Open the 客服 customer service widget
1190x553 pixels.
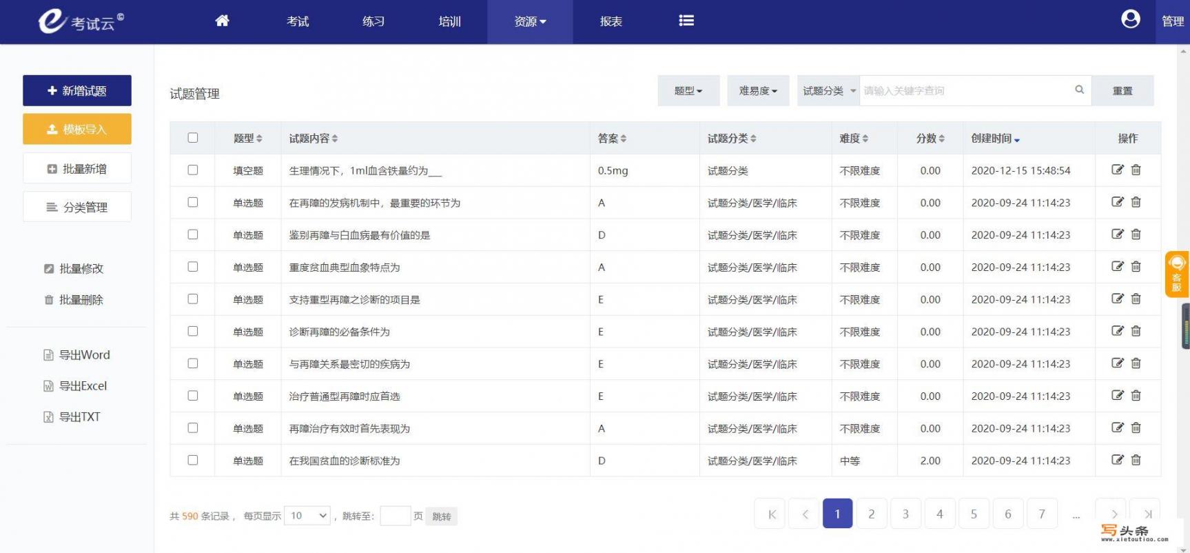[1177, 274]
